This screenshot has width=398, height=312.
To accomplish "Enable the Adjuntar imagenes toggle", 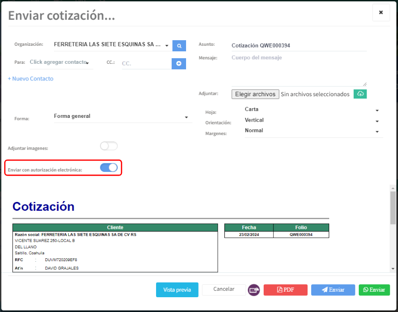I will coord(109,146).
